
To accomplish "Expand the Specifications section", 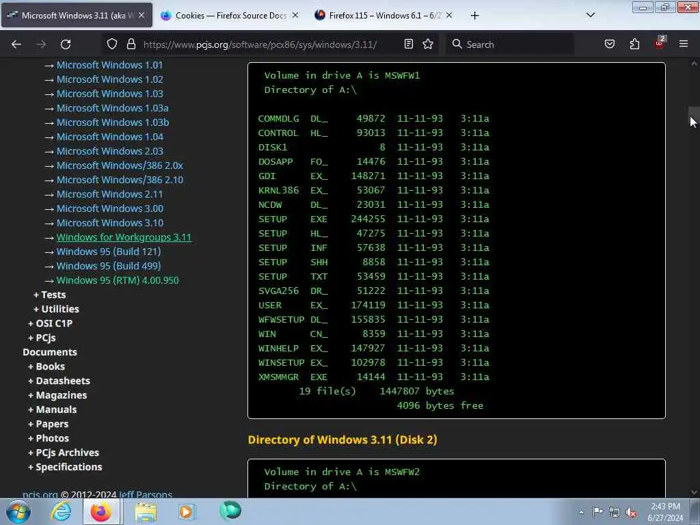I will pos(65,467).
